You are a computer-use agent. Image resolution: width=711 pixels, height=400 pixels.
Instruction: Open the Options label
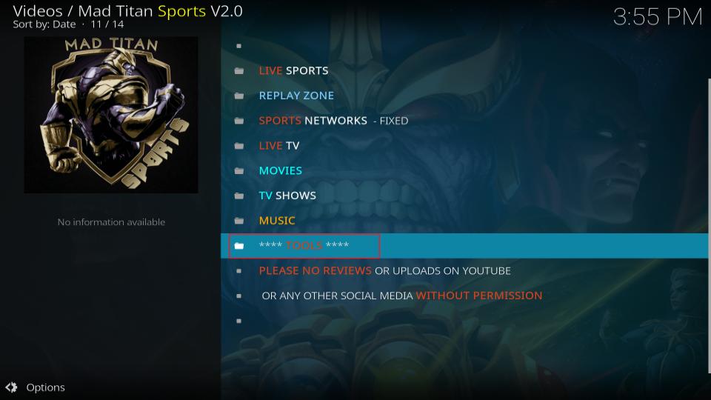[x=45, y=387]
